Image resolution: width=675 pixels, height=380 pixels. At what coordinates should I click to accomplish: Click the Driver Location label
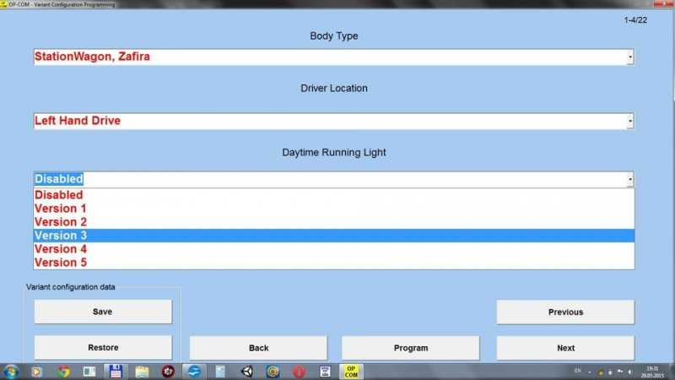pyautogui.click(x=334, y=88)
